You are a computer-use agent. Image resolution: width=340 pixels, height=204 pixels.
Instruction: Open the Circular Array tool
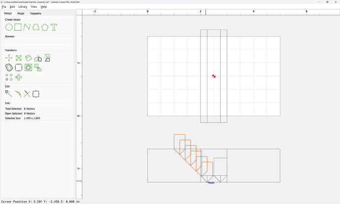pos(19,77)
